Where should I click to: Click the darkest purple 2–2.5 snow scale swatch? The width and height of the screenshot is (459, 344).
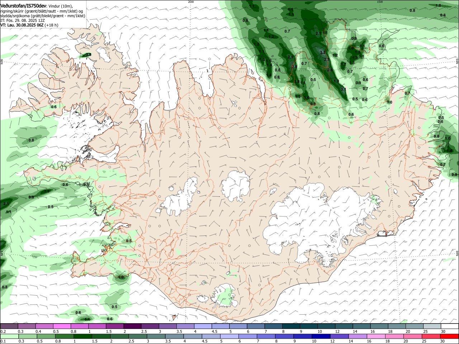point(132,326)
